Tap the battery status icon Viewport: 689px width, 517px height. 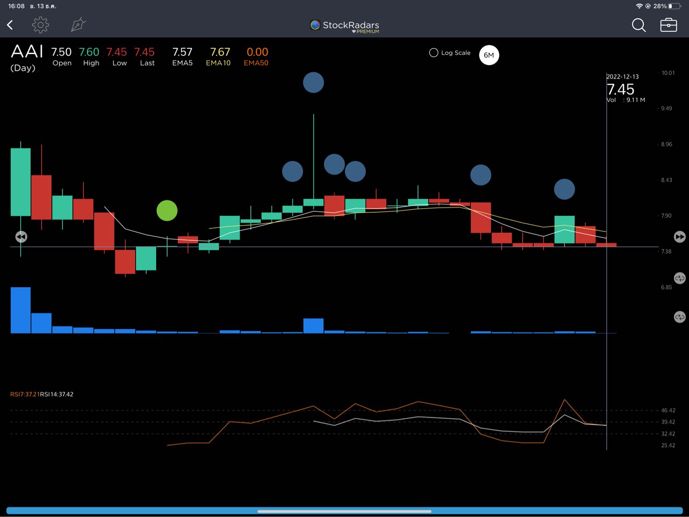[x=674, y=6]
